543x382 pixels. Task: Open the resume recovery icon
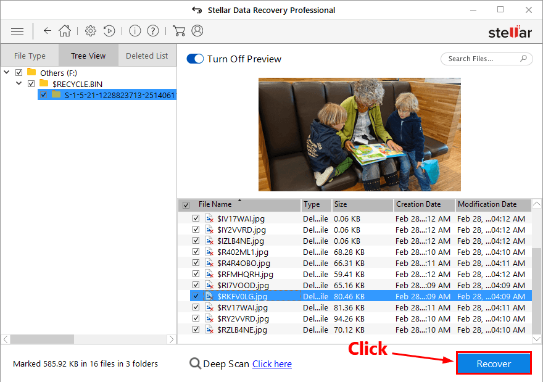click(x=109, y=31)
